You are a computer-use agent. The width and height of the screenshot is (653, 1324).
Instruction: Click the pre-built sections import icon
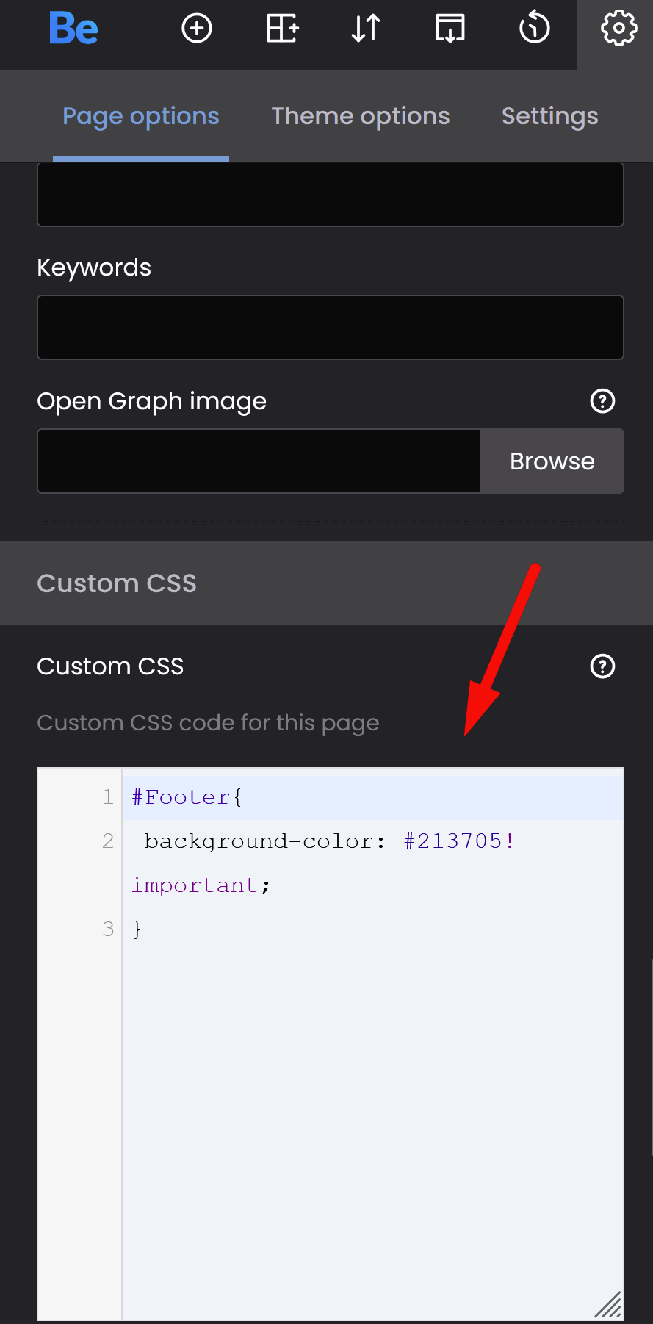(450, 29)
